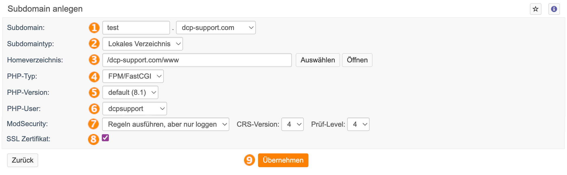Click orange step marker number 3
This screenshot has width=567, height=175.
coord(94,60)
